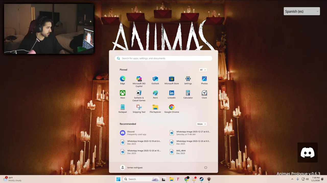Image resolution: width=327 pixels, height=183 pixels.
Task: Open WhatsApp Image 2025-12-20 at 9.3 file
Action: coord(190,142)
